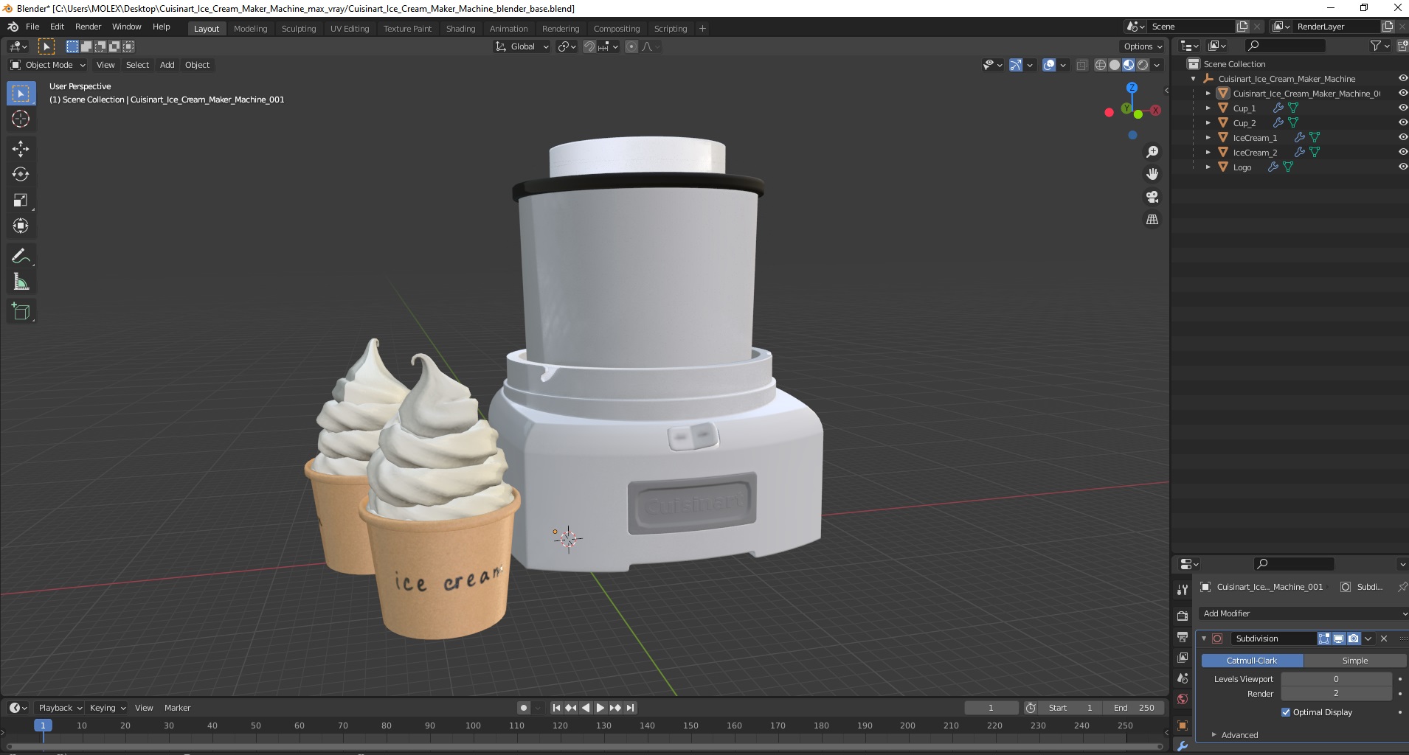Switch to the UV Editing workspace tab
Viewport: 1409px width, 755px height.
click(x=350, y=29)
